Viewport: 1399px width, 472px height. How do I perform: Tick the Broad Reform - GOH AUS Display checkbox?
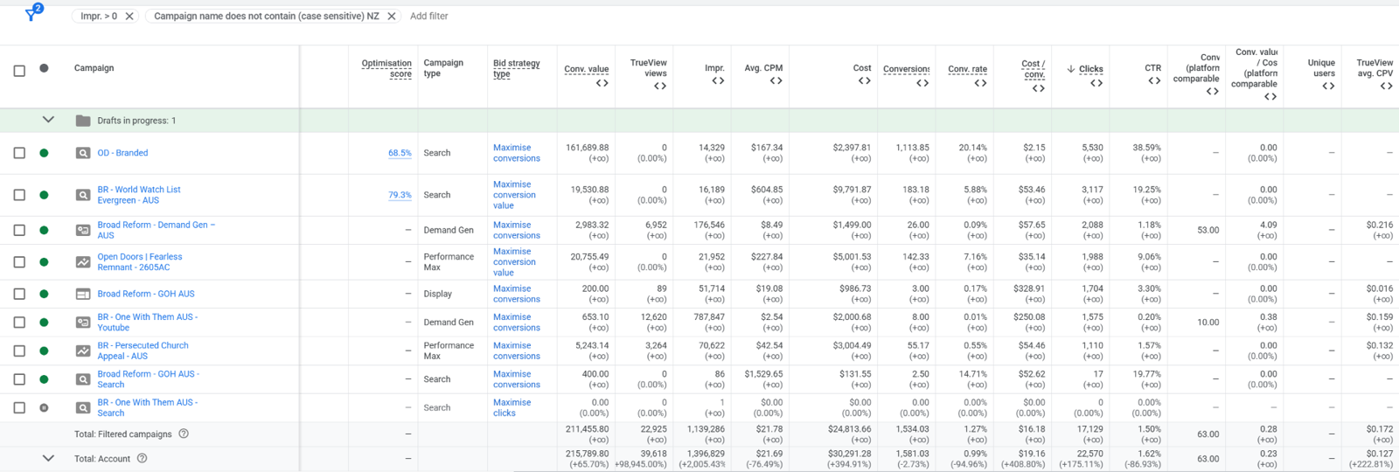[19, 294]
